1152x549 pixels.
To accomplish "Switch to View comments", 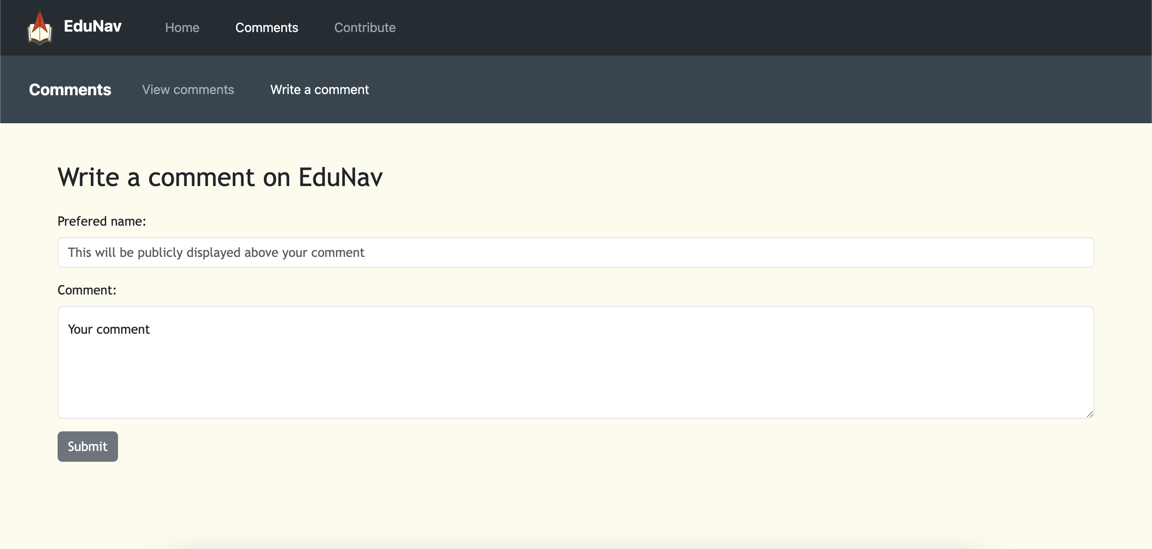I will pos(188,90).
